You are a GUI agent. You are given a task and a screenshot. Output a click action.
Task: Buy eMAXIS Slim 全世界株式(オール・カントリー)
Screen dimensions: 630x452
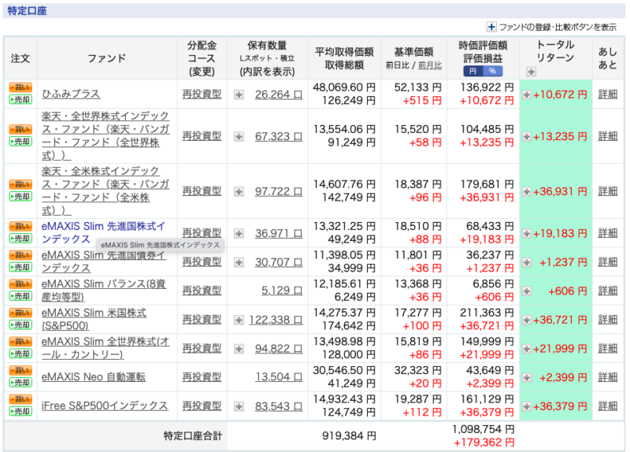(x=20, y=342)
